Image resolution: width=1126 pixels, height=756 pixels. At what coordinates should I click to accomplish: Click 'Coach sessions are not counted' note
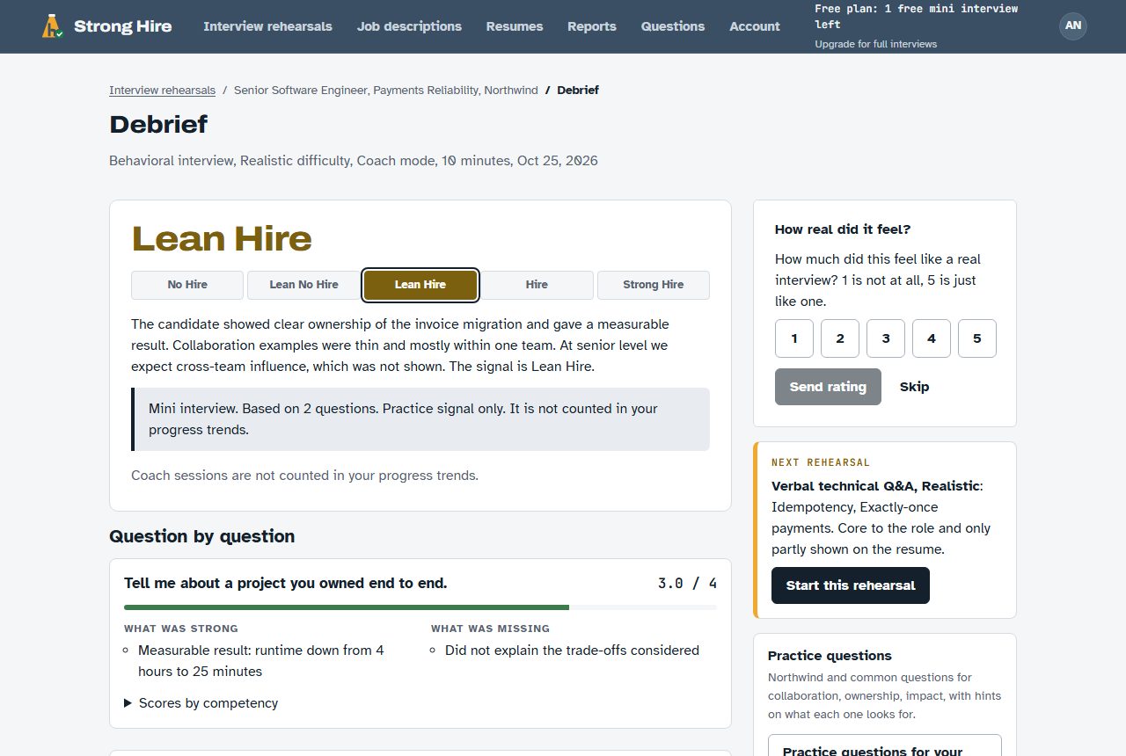(304, 476)
